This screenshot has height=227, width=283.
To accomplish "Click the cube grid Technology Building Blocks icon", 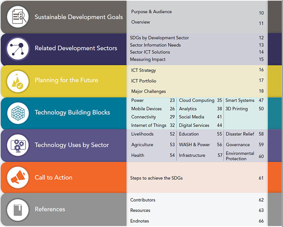I will point(18,113).
